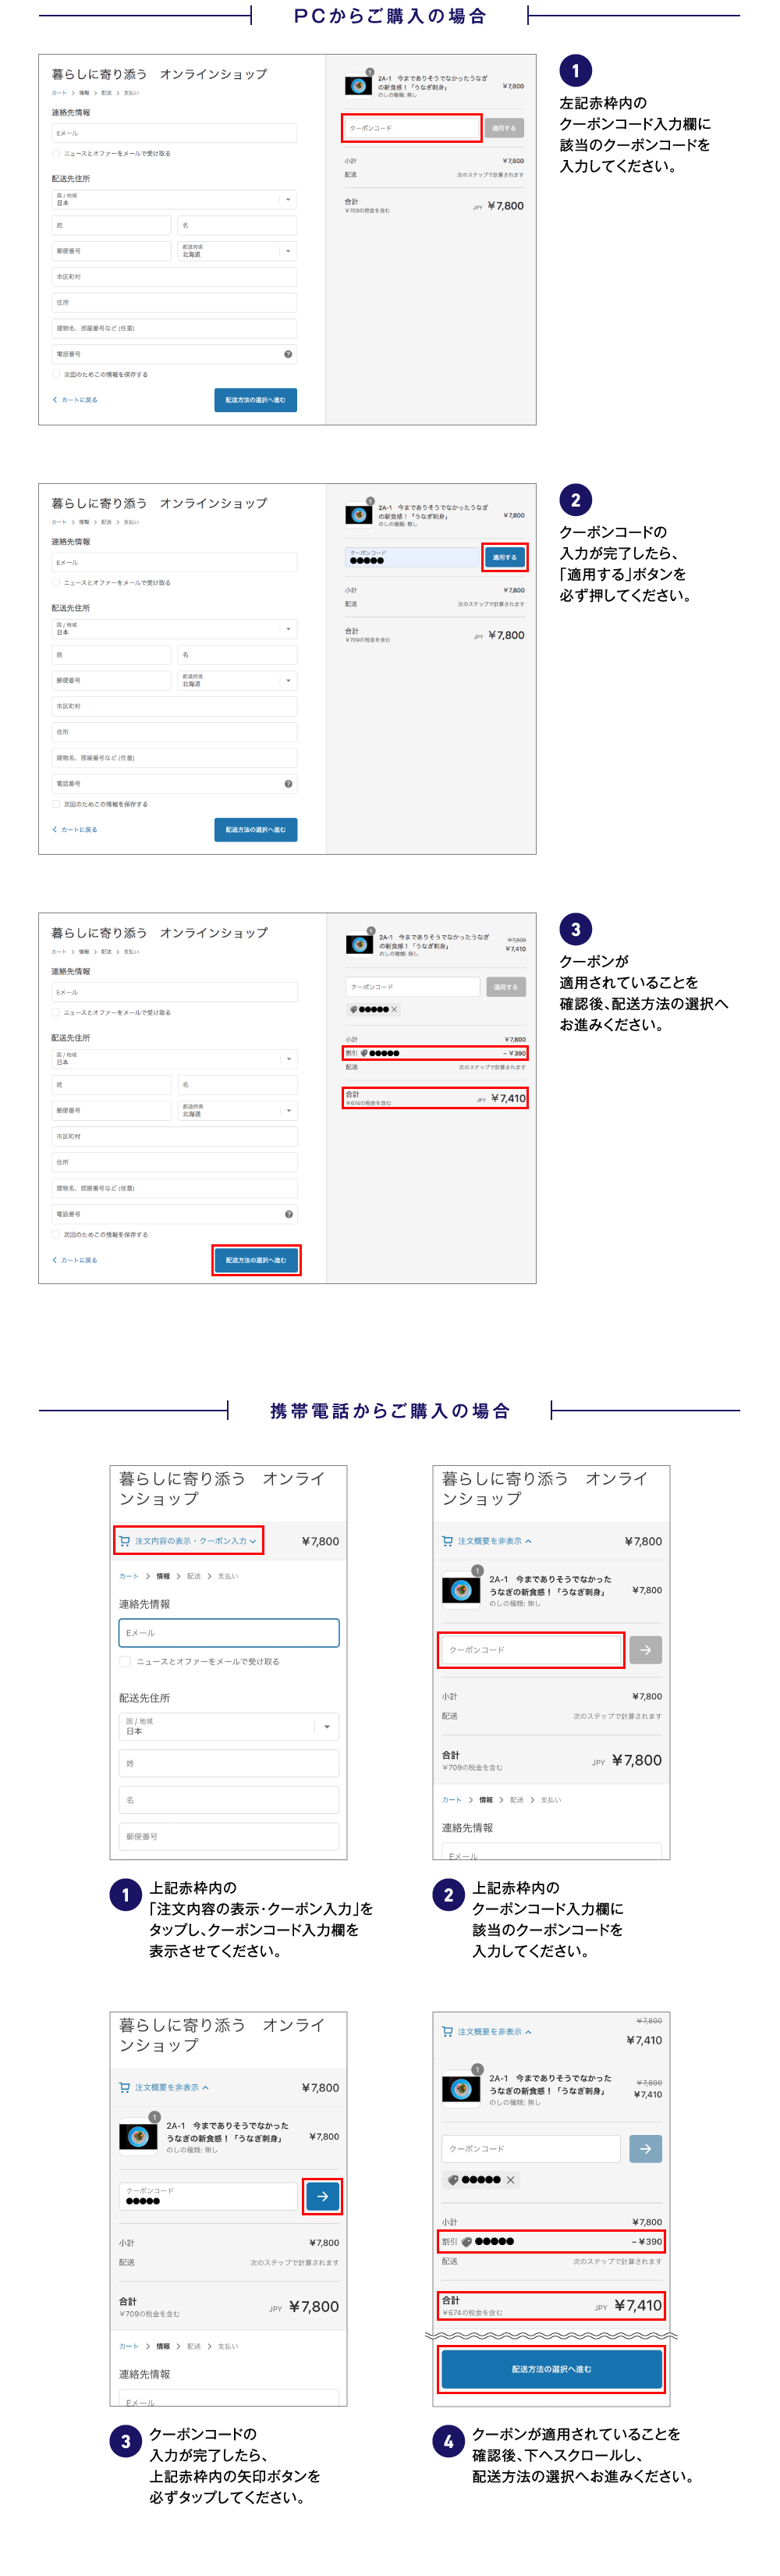Tap the X on coupon tag in mobile step 4
780x2576 pixels.
click(510, 2180)
